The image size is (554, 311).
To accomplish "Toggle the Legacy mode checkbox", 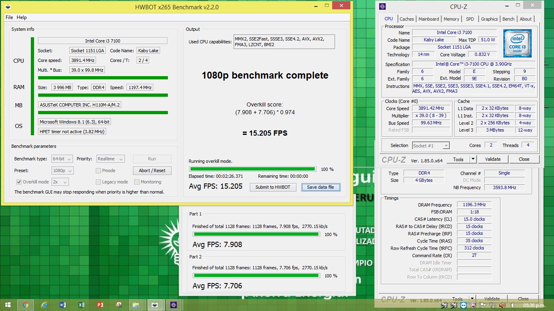I will tap(99, 182).
